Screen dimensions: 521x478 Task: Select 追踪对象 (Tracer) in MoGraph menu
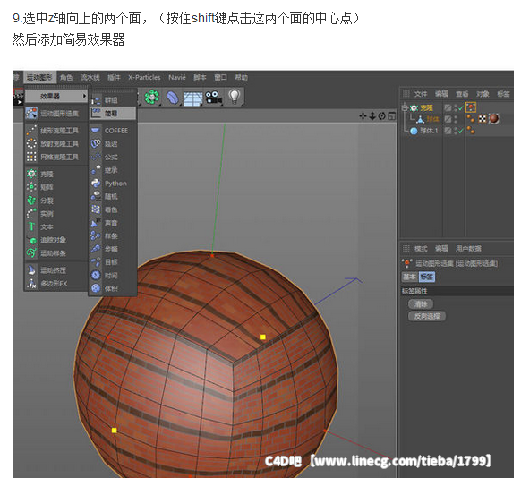tap(56, 240)
